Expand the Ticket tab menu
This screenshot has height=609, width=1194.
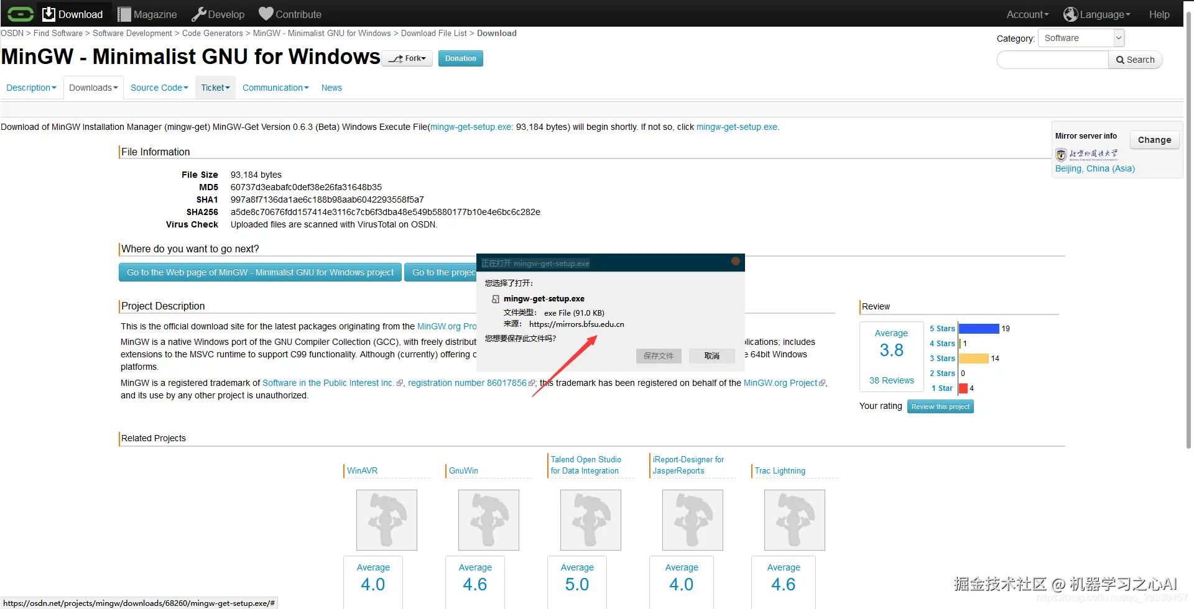[215, 88]
